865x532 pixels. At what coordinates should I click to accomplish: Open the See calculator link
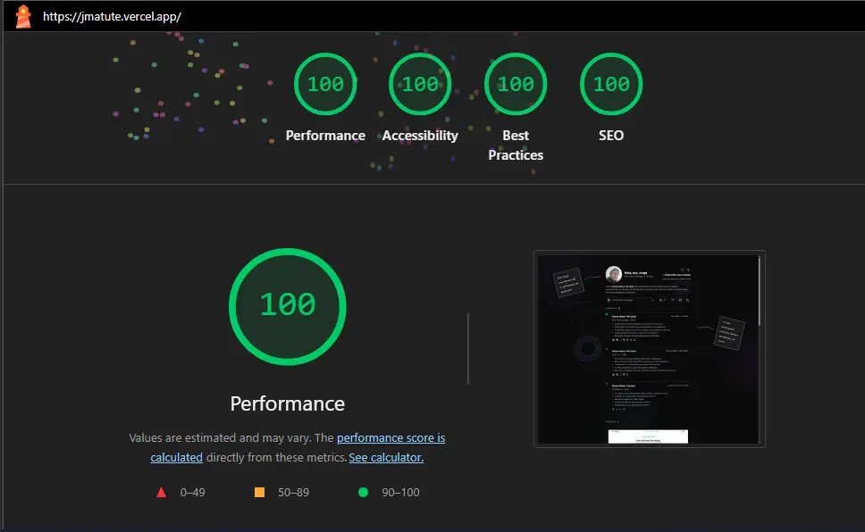pos(385,457)
